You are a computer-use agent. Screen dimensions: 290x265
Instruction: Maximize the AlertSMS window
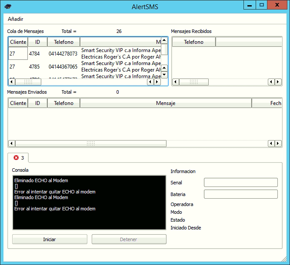pos(262,5)
